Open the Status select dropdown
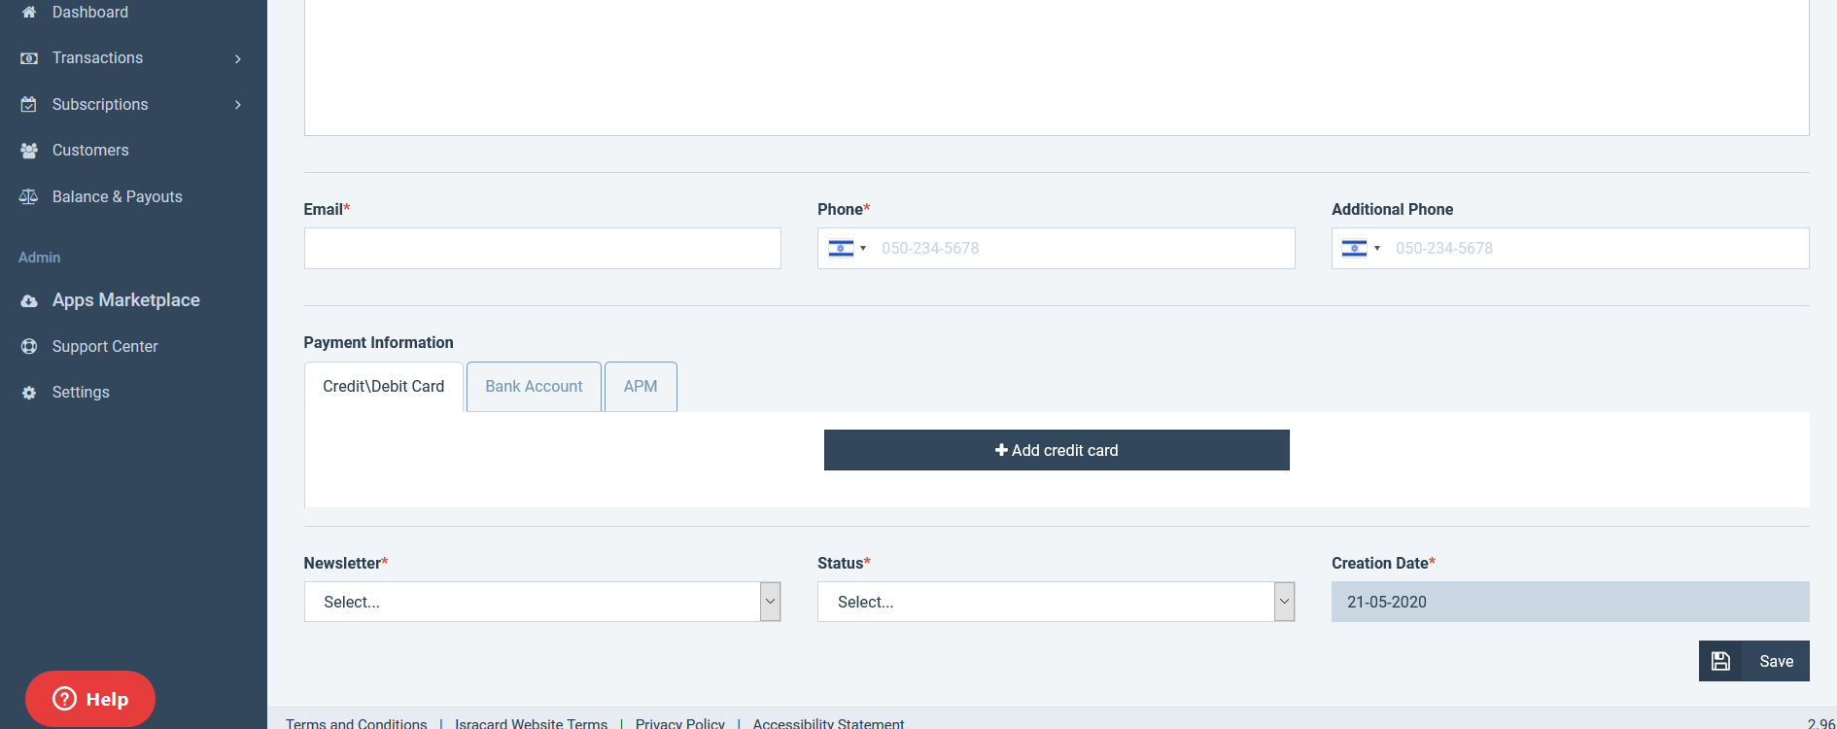Screen dimensions: 1837x729 (1056, 602)
